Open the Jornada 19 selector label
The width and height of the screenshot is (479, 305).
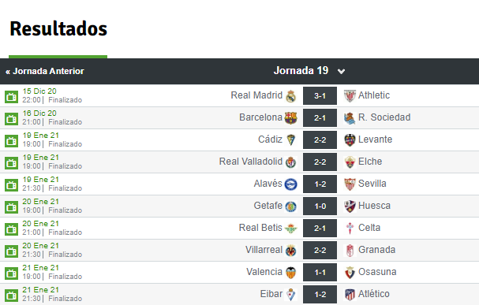point(301,70)
